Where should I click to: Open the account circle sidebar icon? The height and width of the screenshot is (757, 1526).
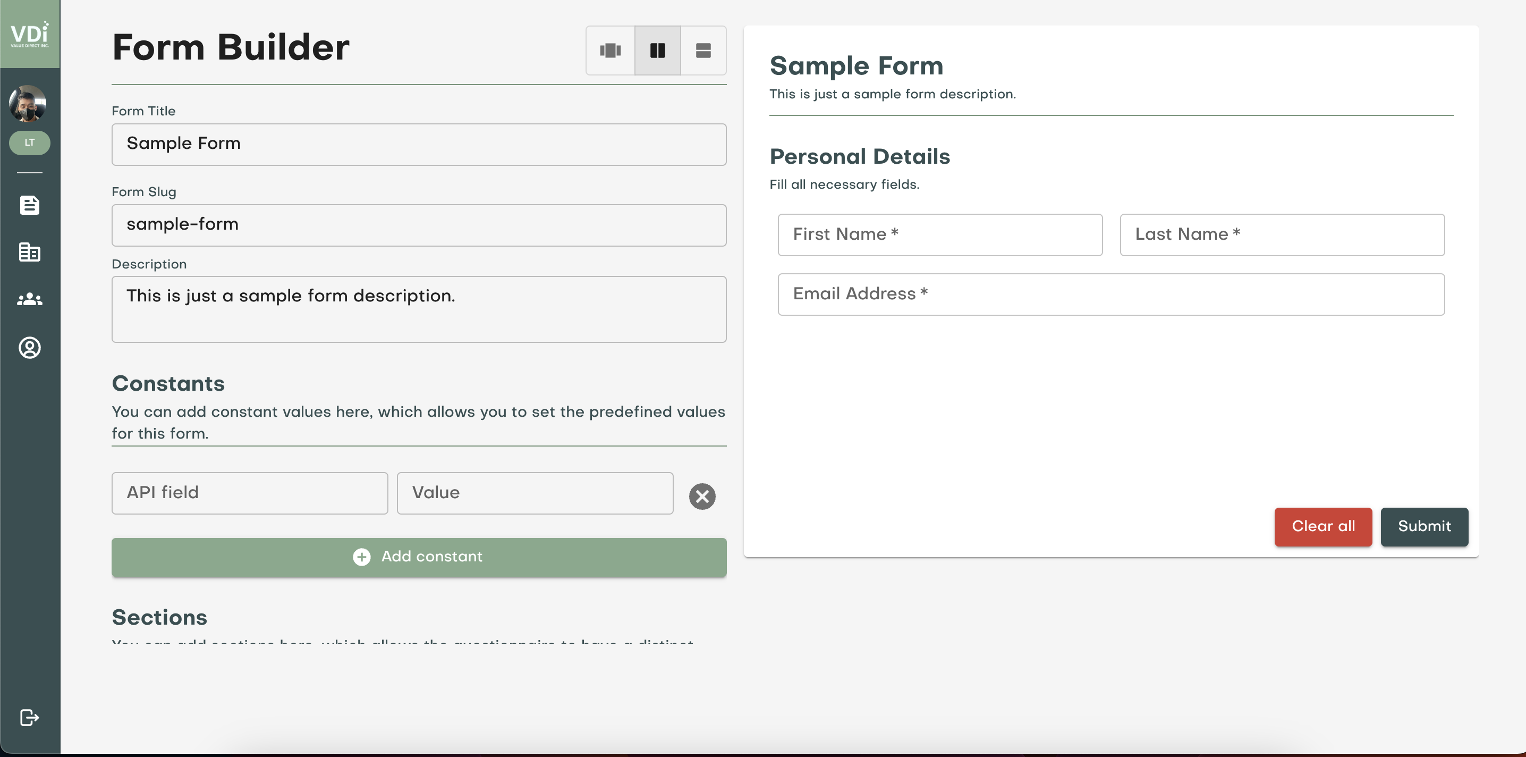tap(30, 348)
